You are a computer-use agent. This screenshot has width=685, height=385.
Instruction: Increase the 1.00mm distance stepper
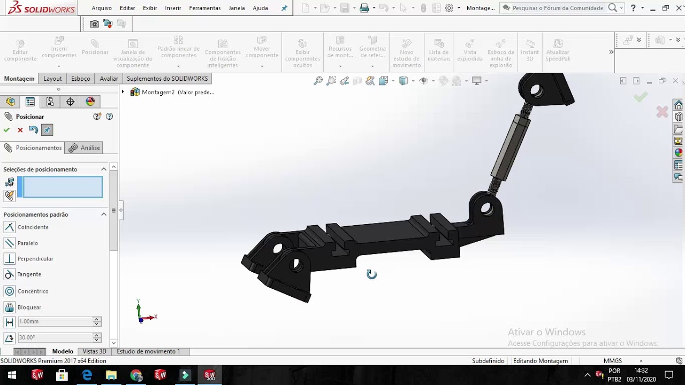click(97, 320)
